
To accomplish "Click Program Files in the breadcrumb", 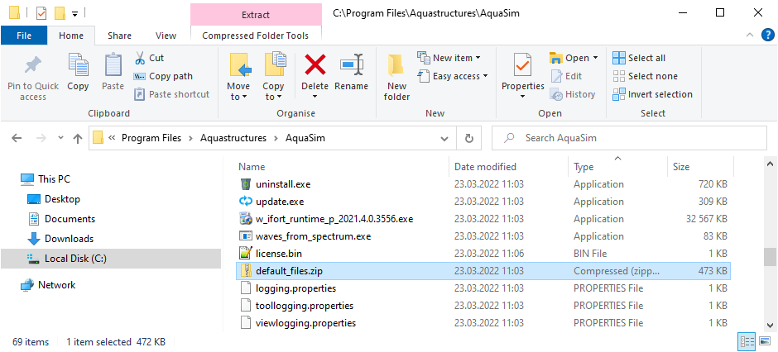I will click(151, 138).
